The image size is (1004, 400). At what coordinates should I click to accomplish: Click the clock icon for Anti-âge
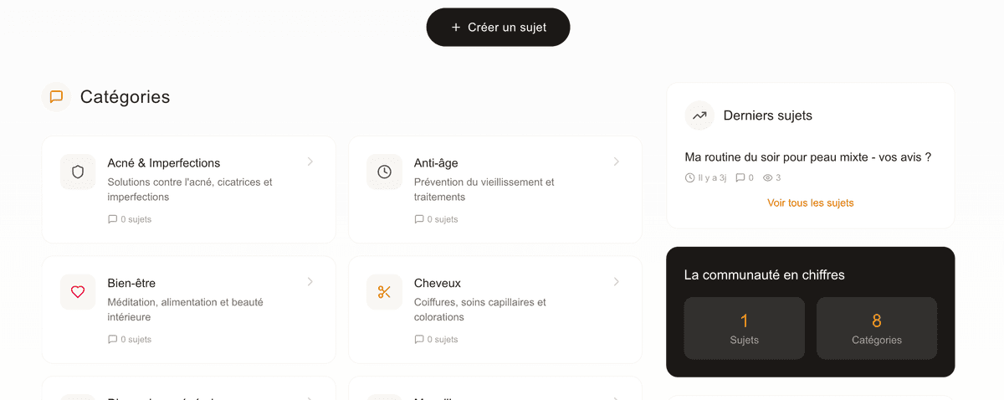pos(384,172)
